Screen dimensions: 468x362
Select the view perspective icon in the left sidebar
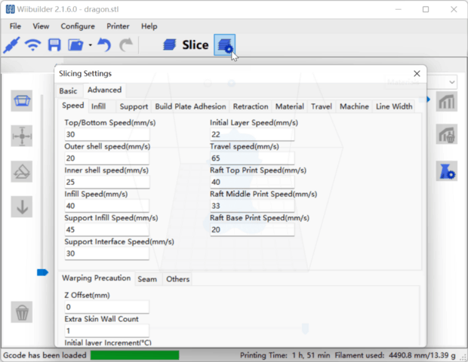pyautogui.click(x=23, y=102)
